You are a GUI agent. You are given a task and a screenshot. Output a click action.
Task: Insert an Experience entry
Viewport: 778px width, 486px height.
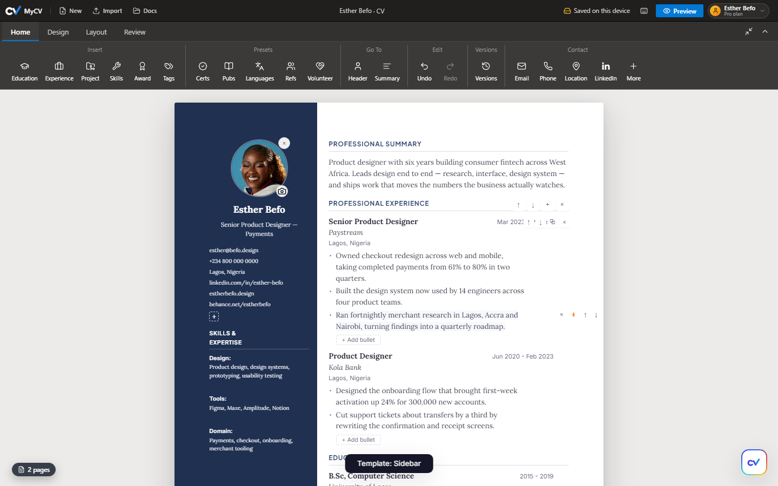tap(59, 71)
